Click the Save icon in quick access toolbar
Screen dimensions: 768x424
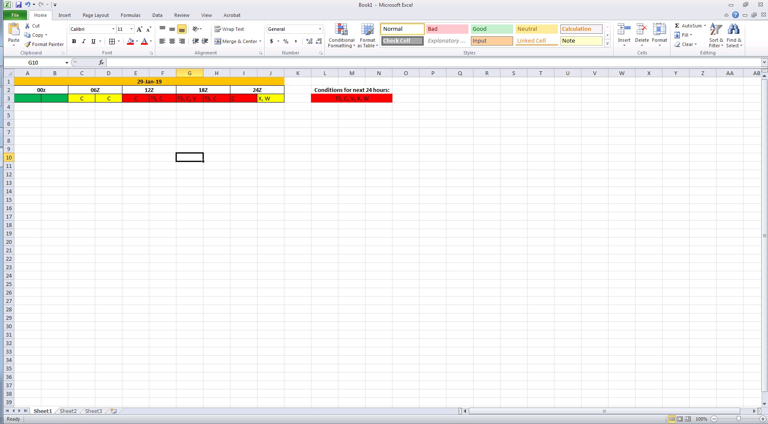pyautogui.click(x=18, y=5)
